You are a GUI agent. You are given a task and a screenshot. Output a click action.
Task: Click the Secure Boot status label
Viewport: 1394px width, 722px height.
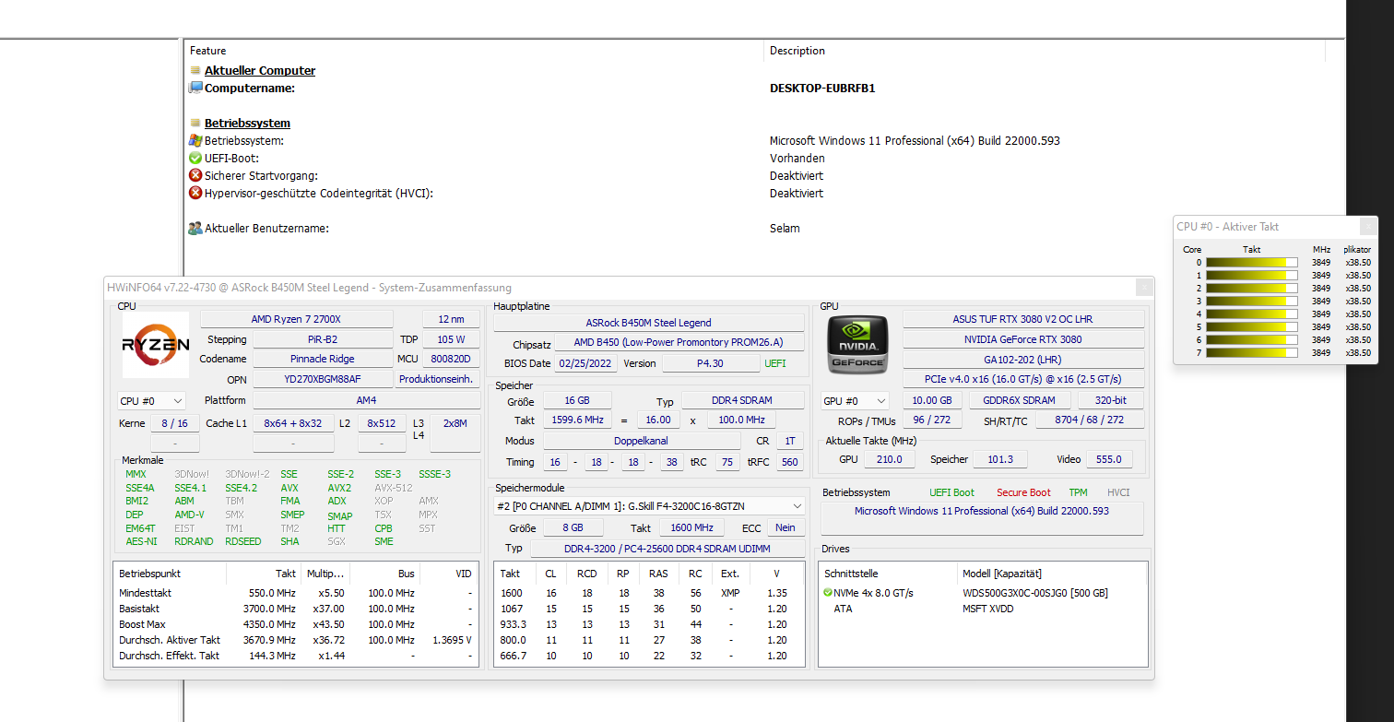point(1023,492)
